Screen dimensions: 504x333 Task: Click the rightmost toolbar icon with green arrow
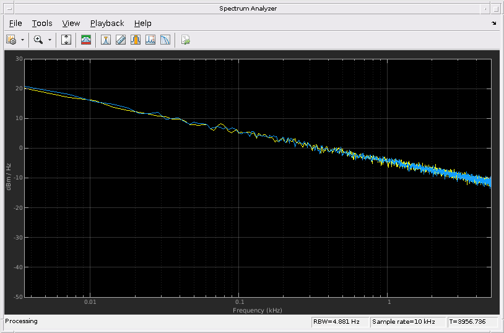tap(185, 40)
